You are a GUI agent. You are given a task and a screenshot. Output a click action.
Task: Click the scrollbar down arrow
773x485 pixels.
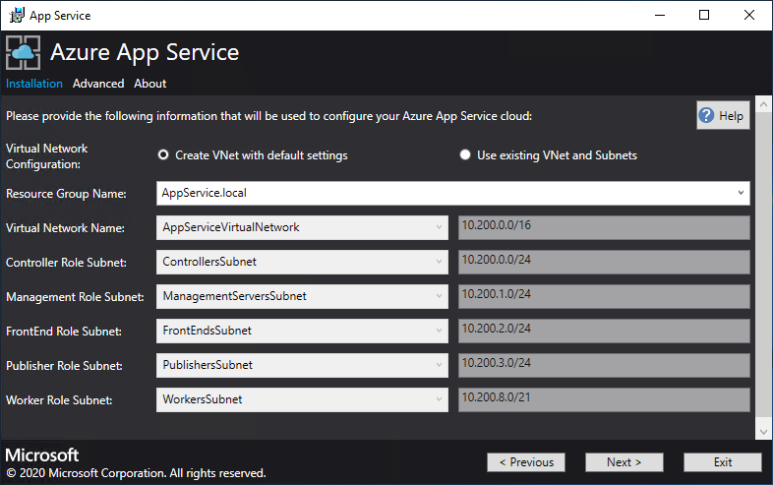(x=763, y=431)
